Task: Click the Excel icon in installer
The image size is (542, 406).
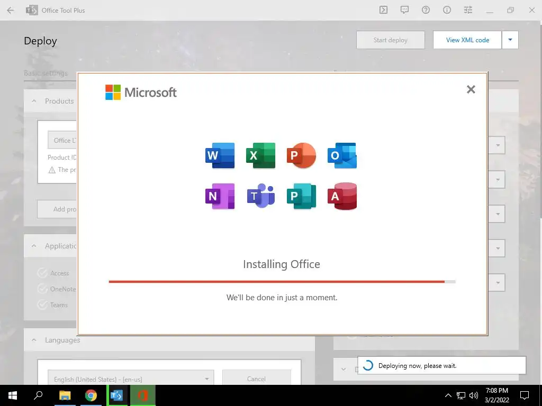Action: click(x=260, y=155)
